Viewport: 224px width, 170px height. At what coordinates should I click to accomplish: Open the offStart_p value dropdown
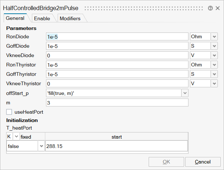185,93
